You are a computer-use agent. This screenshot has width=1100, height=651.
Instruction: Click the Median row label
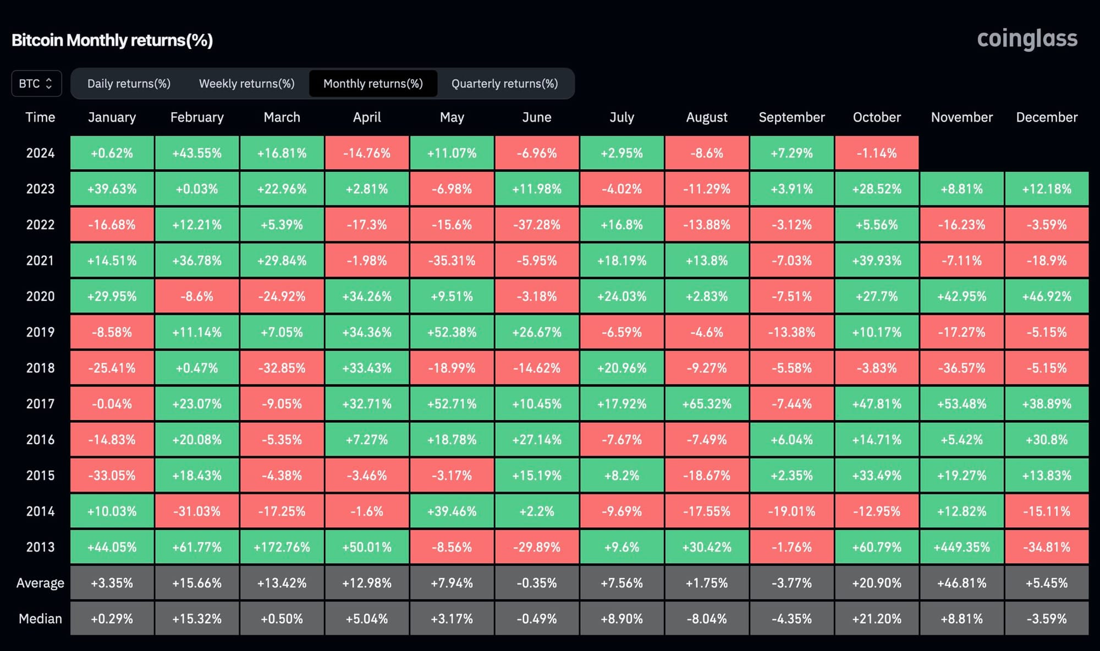click(40, 619)
